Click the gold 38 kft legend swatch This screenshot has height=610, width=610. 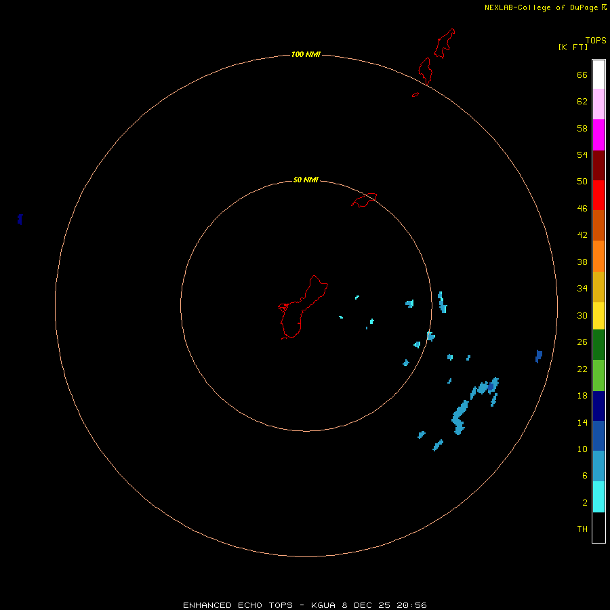pyautogui.click(x=598, y=287)
